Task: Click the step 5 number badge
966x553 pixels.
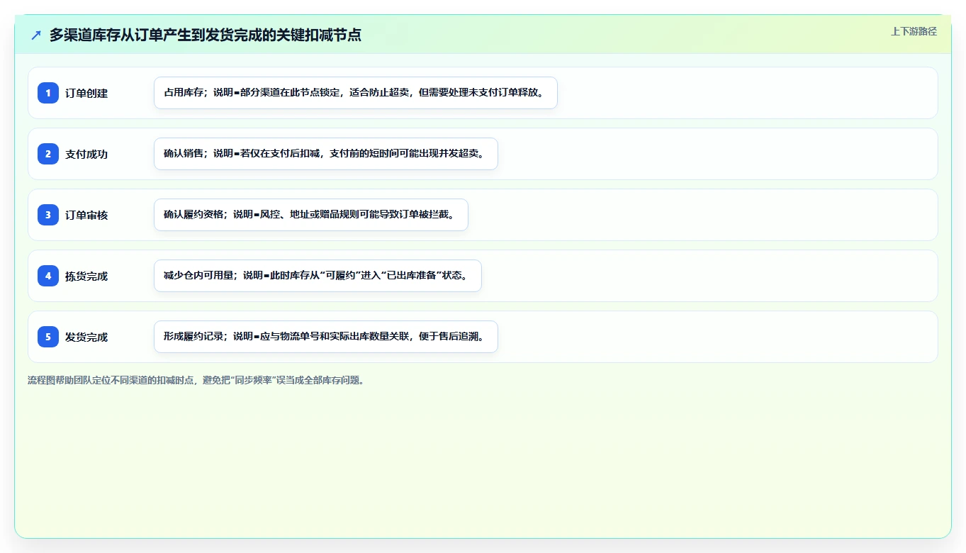Action: click(x=48, y=337)
